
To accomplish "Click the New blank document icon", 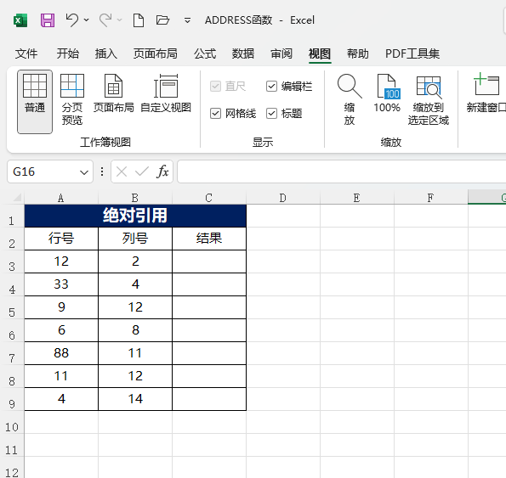I will coord(139,20).
